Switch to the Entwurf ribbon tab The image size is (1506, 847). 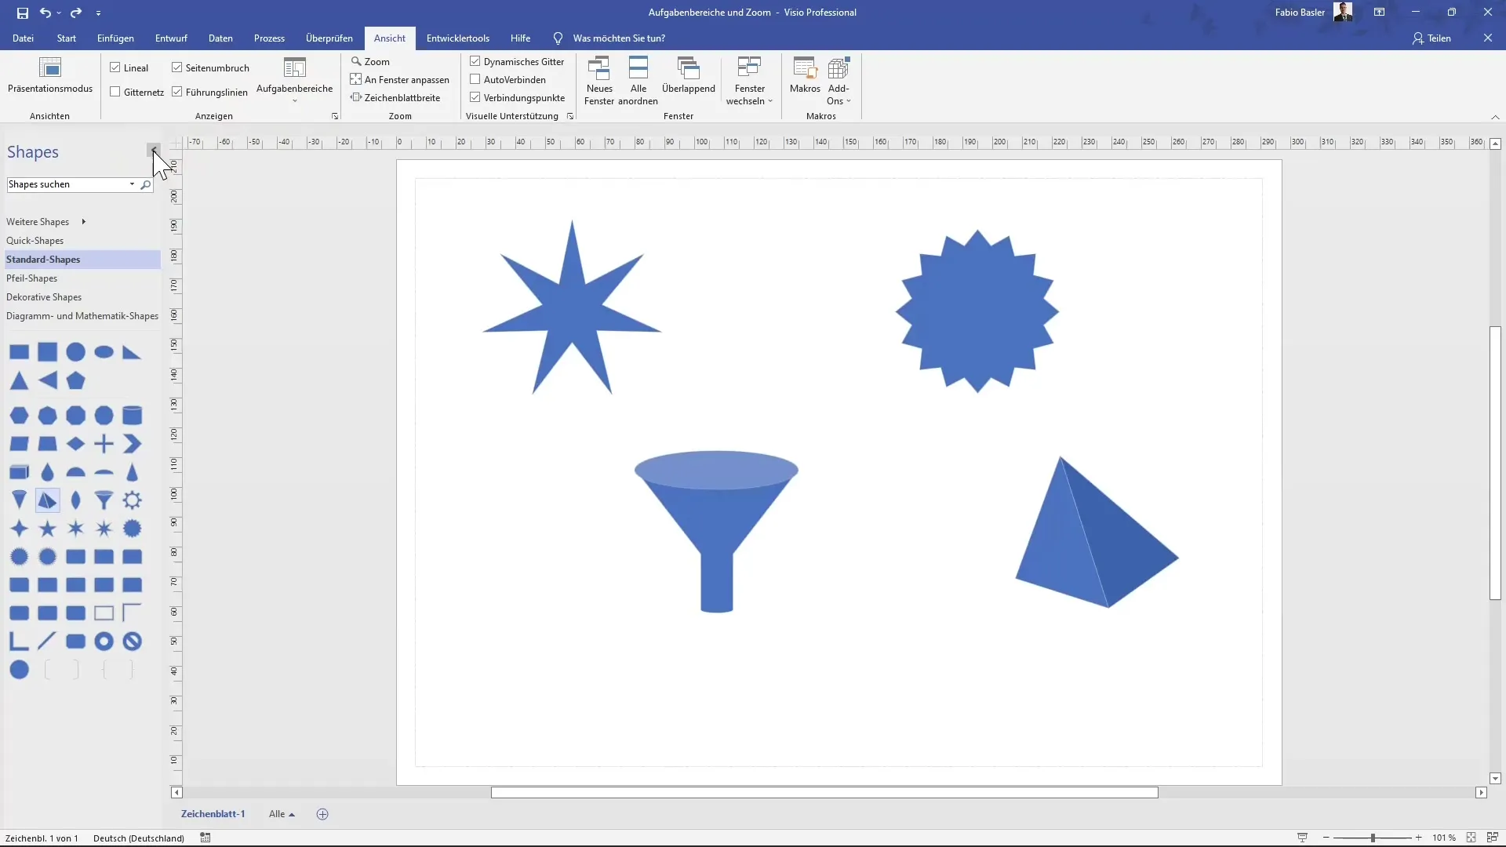(171, 38)
